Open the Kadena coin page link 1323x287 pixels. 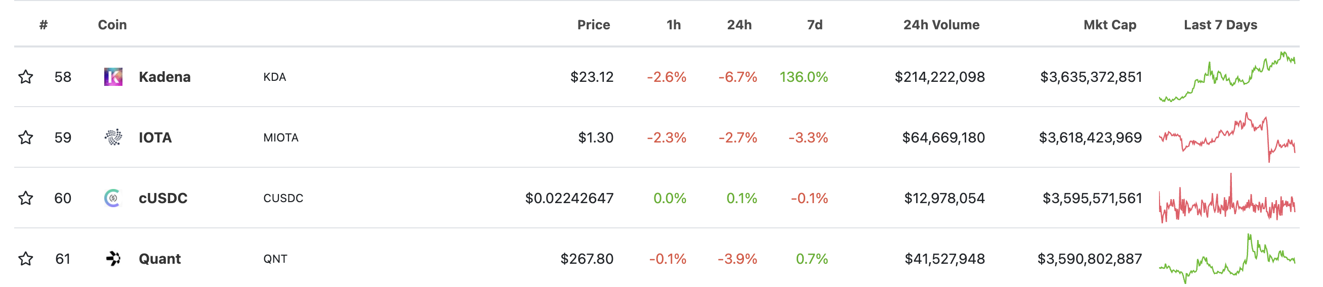coord(165,77)
